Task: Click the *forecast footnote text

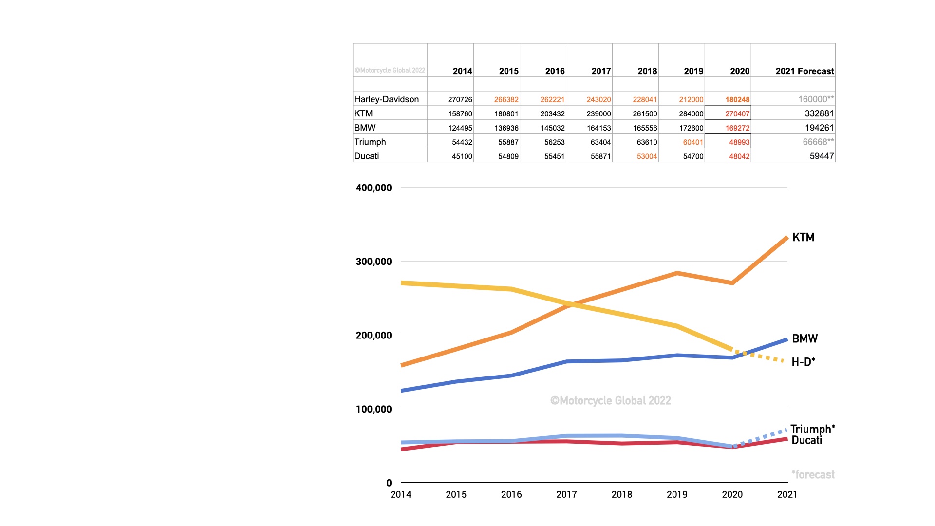Action: [812, 474]
